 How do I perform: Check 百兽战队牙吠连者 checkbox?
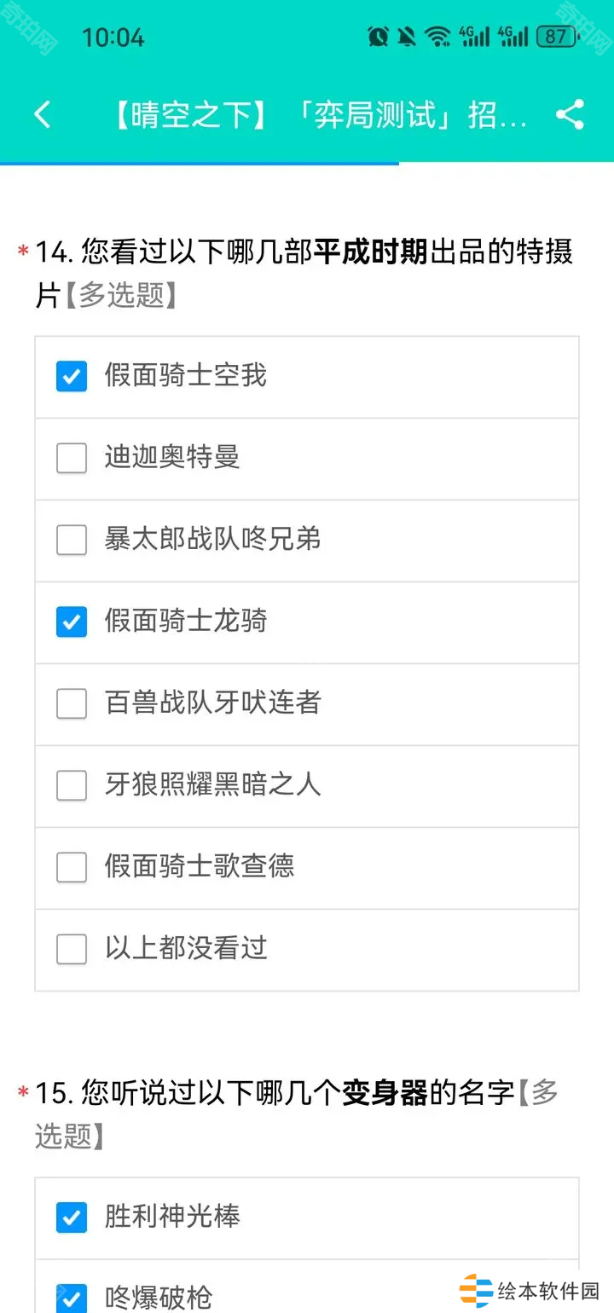coord(72,703)
